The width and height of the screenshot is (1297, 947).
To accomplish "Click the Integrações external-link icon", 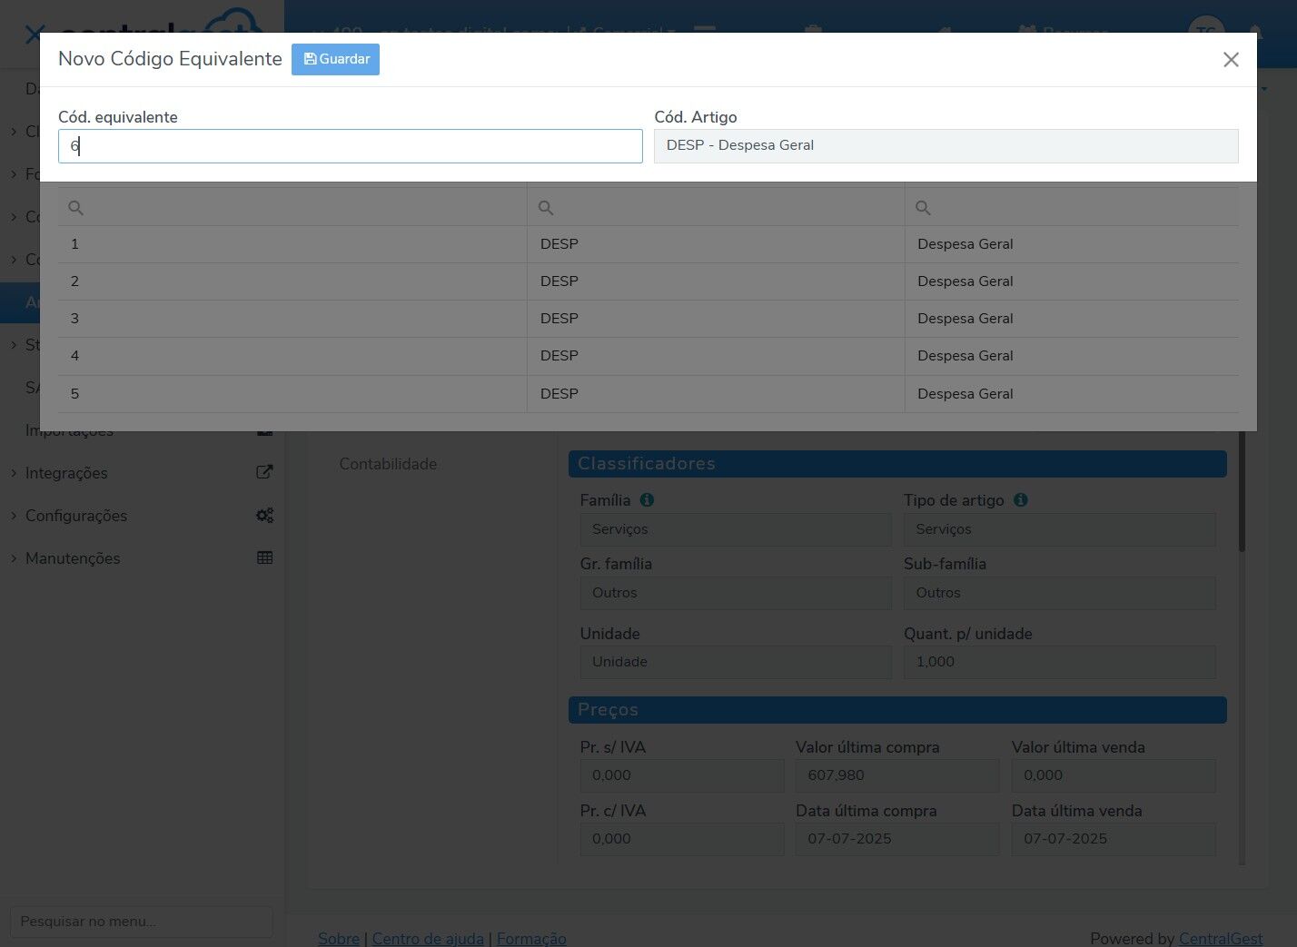I will pos(264,472).
